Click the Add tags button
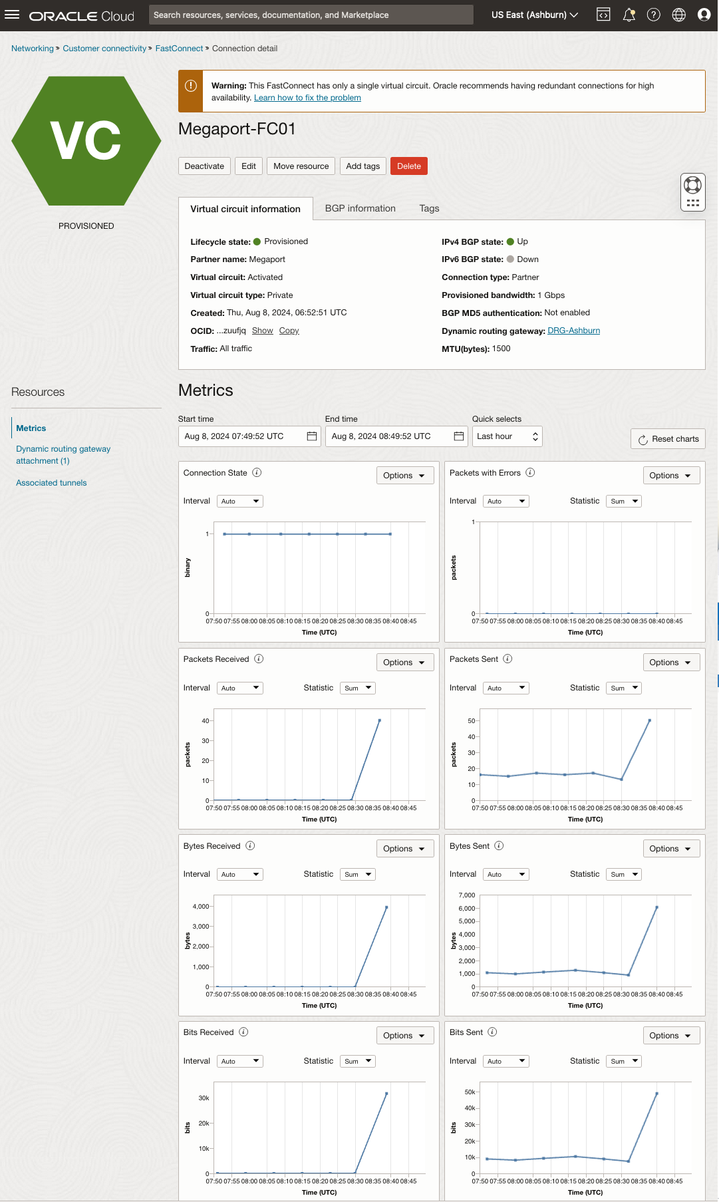The height and width of the screenshot is (1202, 719). [x=363, y=166]
